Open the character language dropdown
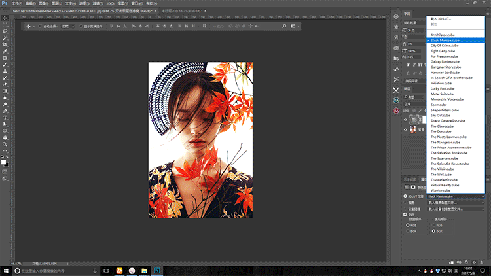Viewport: 491px width, 276px height. click(x=414, y=80)
